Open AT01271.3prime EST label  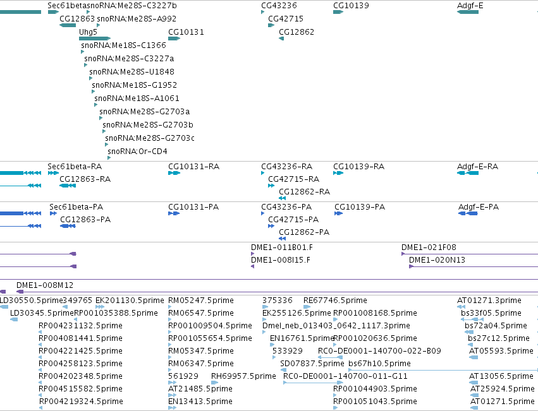tap(489, 301)
